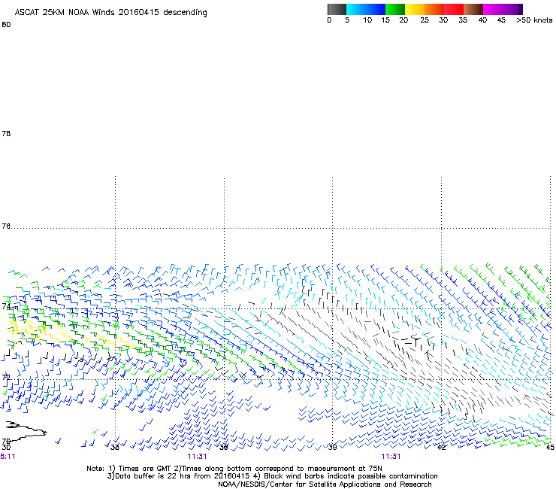The height and width of the screenshot is (489, 556).
Task: Click the '39' longitude axis label
Action: pos(332,447)
